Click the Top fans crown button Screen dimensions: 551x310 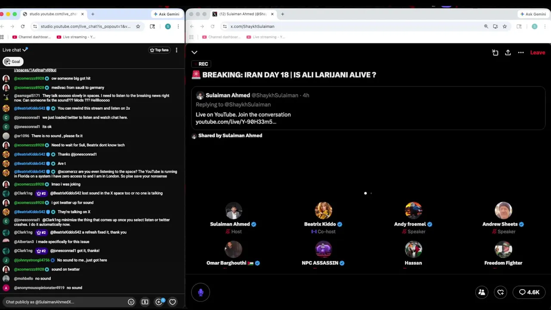(x=159, y=50)
